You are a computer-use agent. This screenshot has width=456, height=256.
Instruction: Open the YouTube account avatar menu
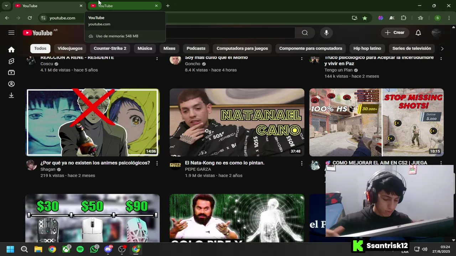click(x=436, y=33)
